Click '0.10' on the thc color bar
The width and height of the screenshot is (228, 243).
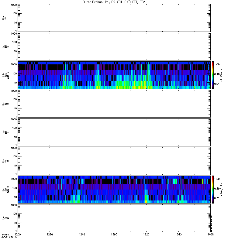coord(217,188)
